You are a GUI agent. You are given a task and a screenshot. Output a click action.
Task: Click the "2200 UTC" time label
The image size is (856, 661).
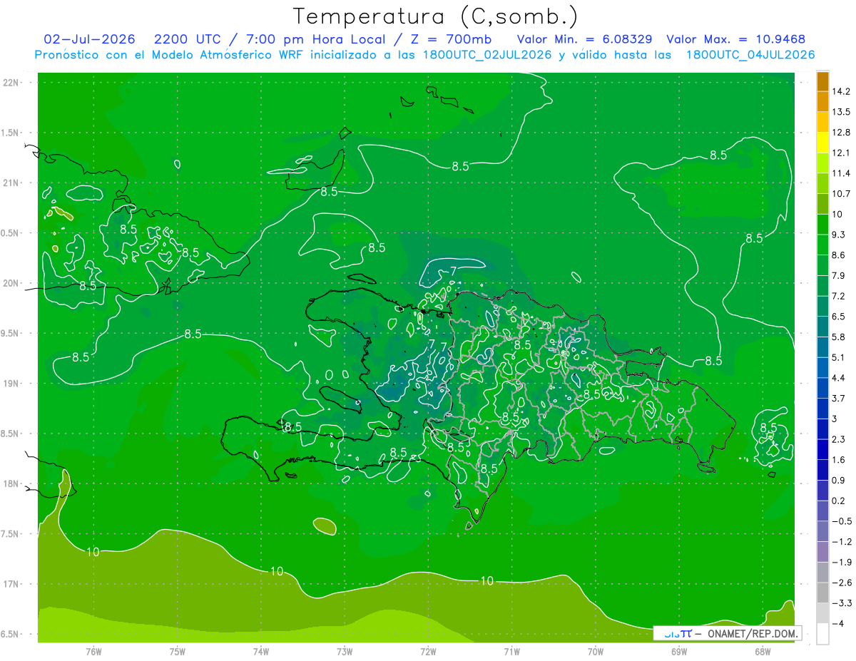[x=188, y=39]
